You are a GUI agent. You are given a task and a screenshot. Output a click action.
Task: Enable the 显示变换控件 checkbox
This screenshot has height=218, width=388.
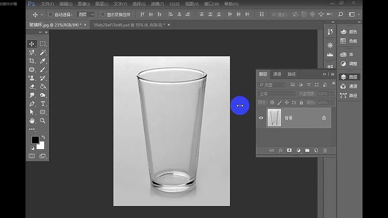pyautogui.click(x=102, y=14)
